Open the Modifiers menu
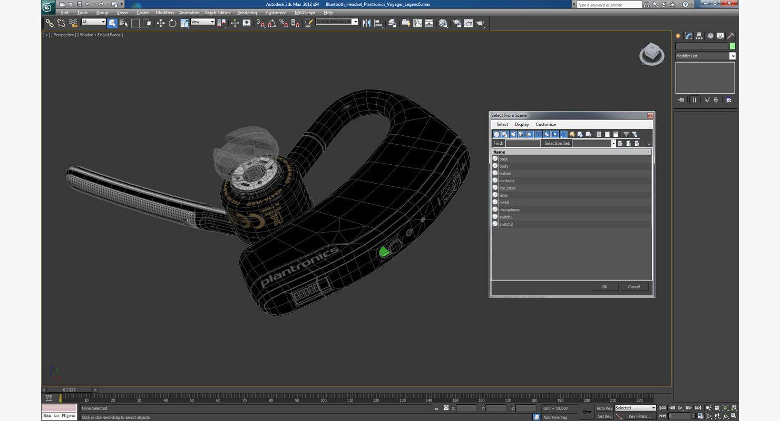This screenshot has height=421, width=780. tap(165, 13)
